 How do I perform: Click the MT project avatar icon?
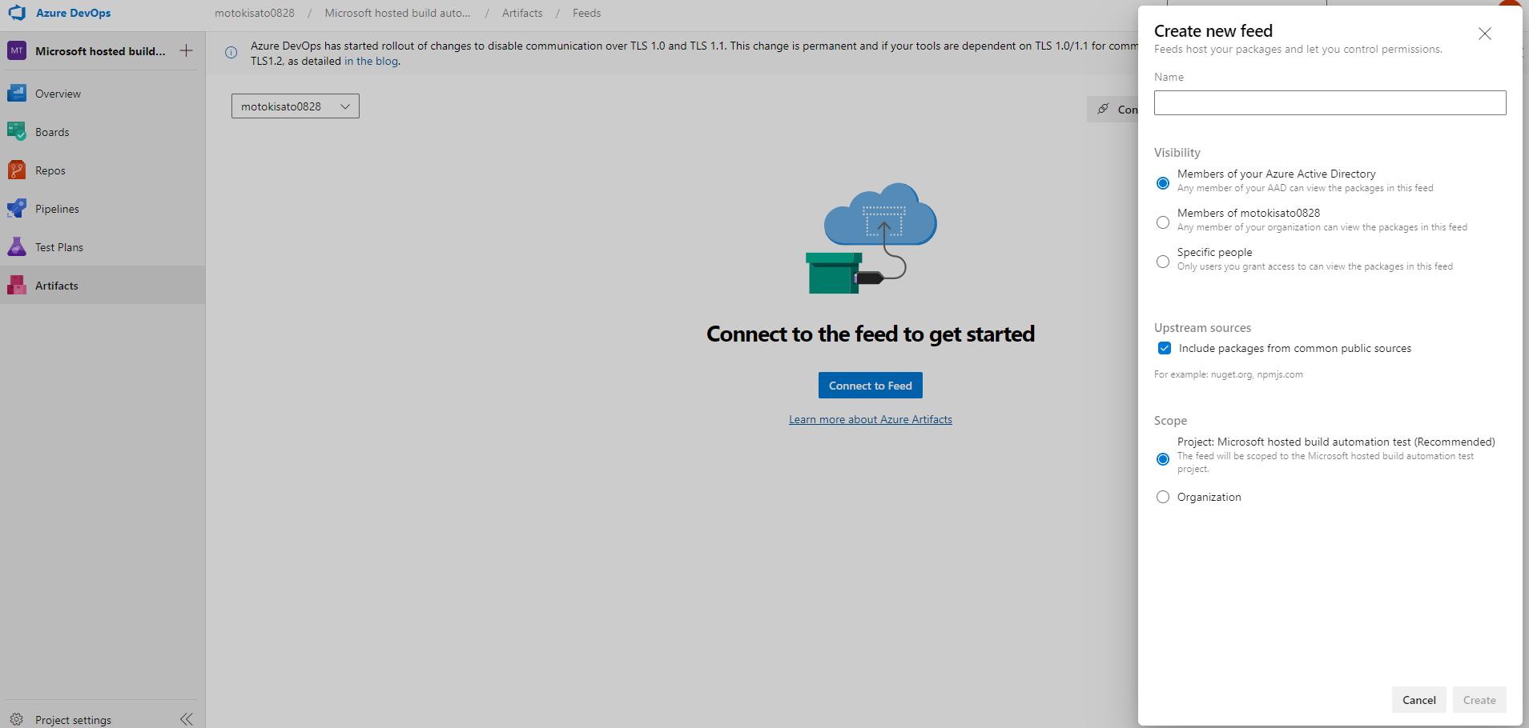pyautogui.click(x=17, y=51)
